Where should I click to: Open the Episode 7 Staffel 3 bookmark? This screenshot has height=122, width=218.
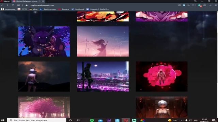click(98, 9)
